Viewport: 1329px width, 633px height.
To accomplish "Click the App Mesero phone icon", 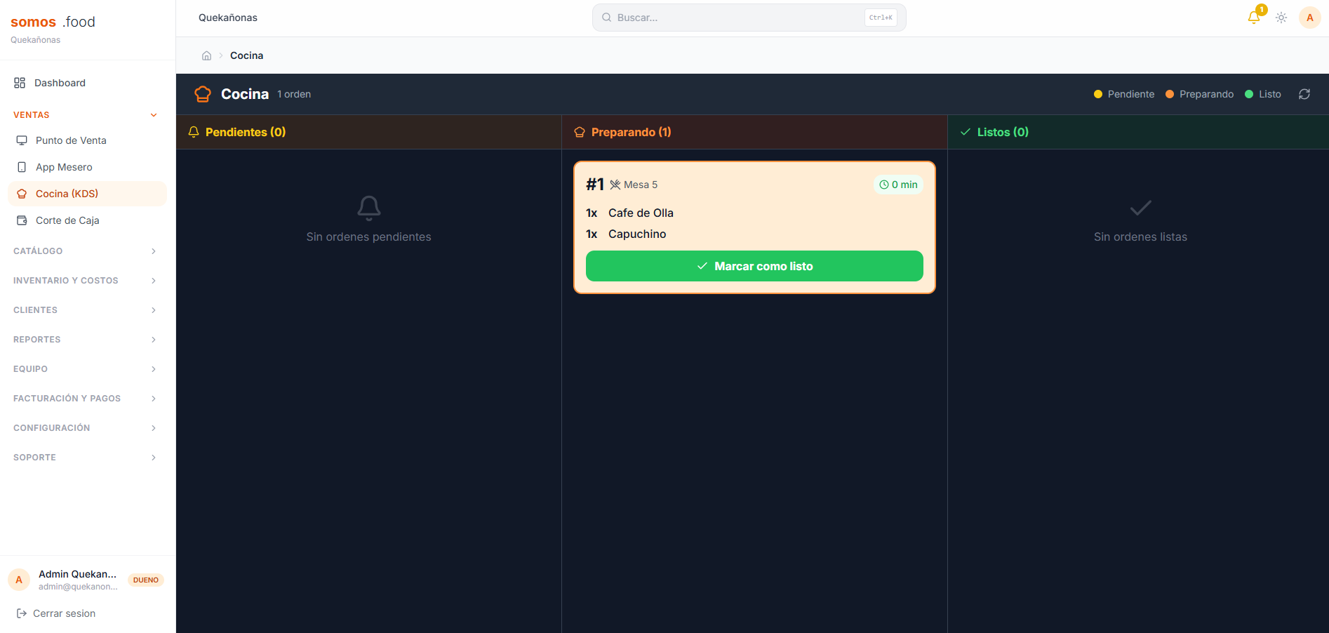I will point(22,167).
